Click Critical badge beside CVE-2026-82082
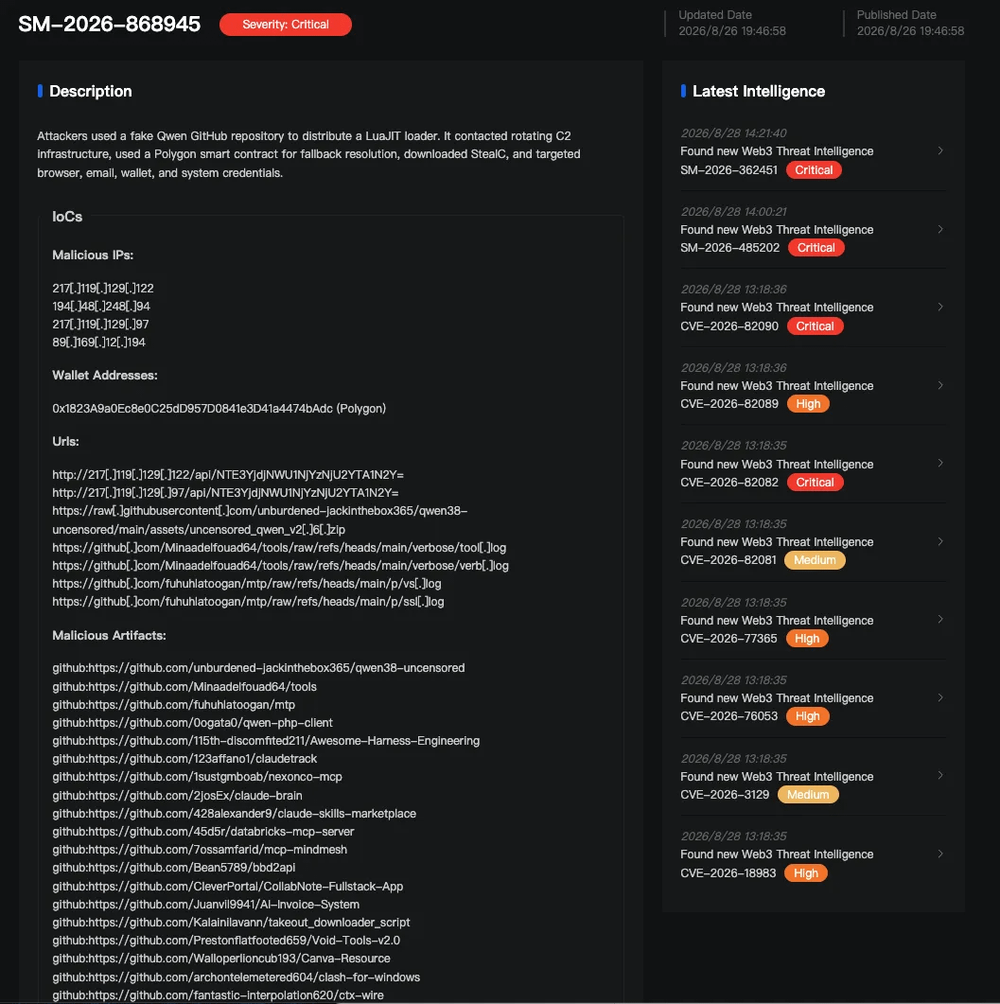Image resolution: width=1000 pixels, height=1004 pixels. point(815,483)
